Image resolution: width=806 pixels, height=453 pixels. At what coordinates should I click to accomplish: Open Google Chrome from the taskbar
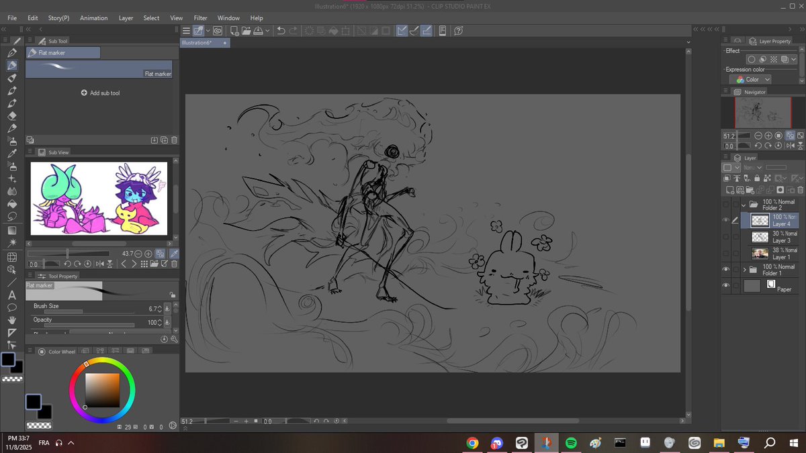pyautogui.click(x=472, y=443)
